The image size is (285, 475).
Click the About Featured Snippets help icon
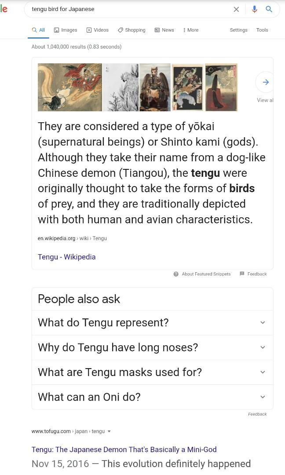(176, 274)
